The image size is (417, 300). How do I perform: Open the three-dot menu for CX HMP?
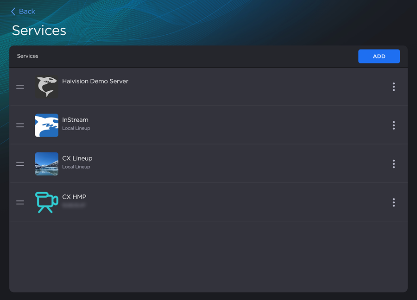(x=393, y=202)
